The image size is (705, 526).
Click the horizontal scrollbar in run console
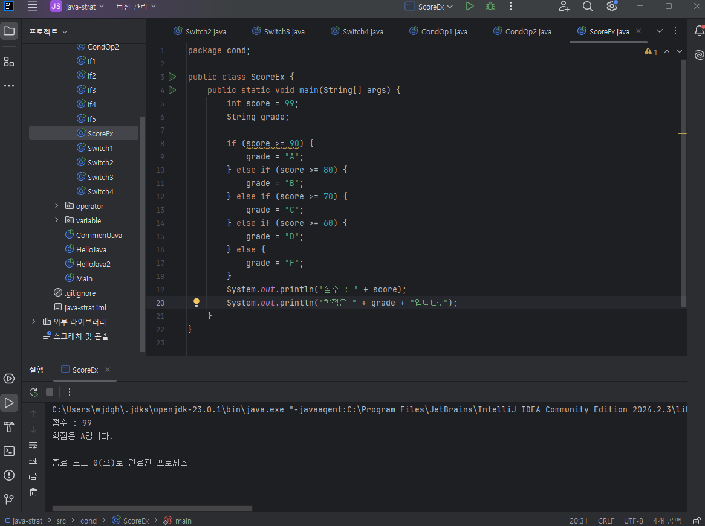point(152,508)
